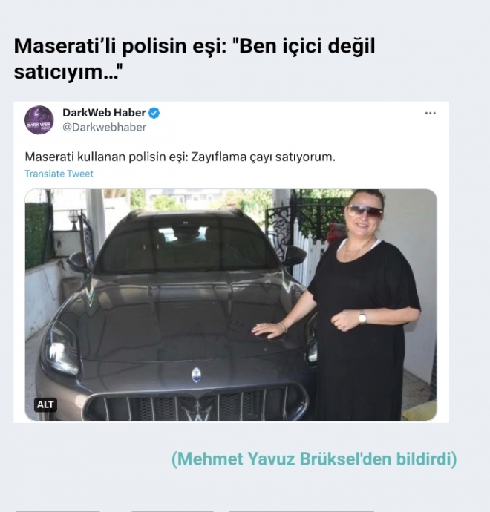This screenshot has width=490, height=512.
Task: Open the Maserati car photo
Action: pos(231,305)
